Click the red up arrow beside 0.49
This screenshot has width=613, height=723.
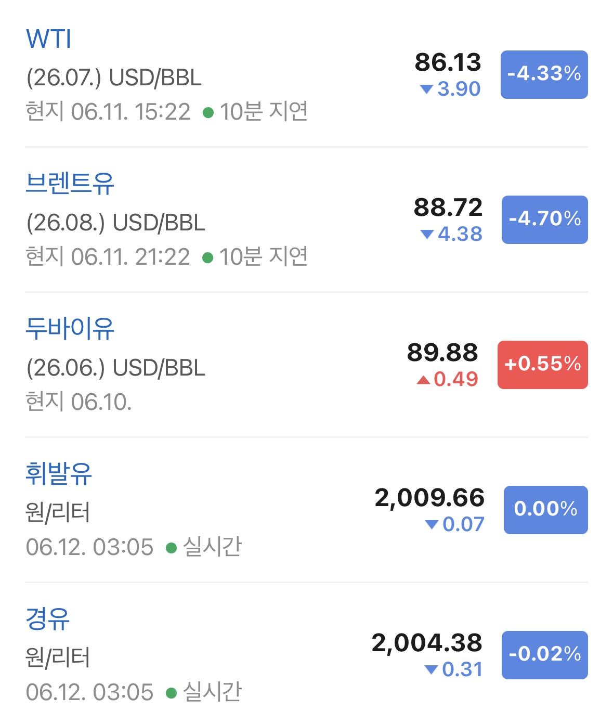click(x=423, y=380)
